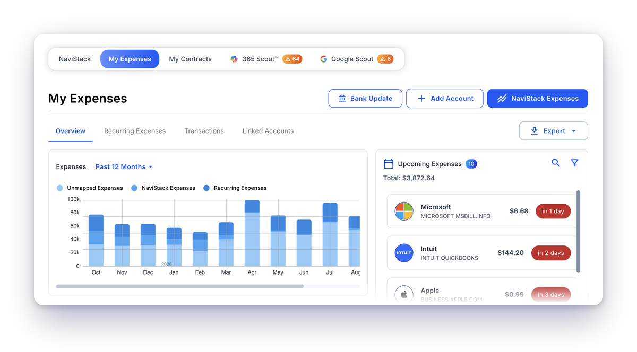Switch to the Recurring Expenses sub-tab
Image resolution: width=637 pixels, height=352 pixels.
tap(135, 131)
